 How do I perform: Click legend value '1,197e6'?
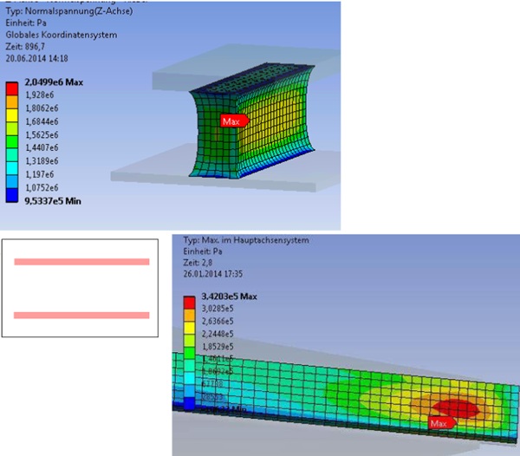click(40, 174)
